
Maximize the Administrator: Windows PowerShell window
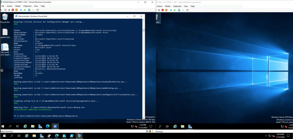[134, 16]
